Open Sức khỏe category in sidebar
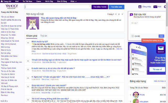168x103 pixels. pyautogui.click(x=5, y=59)
